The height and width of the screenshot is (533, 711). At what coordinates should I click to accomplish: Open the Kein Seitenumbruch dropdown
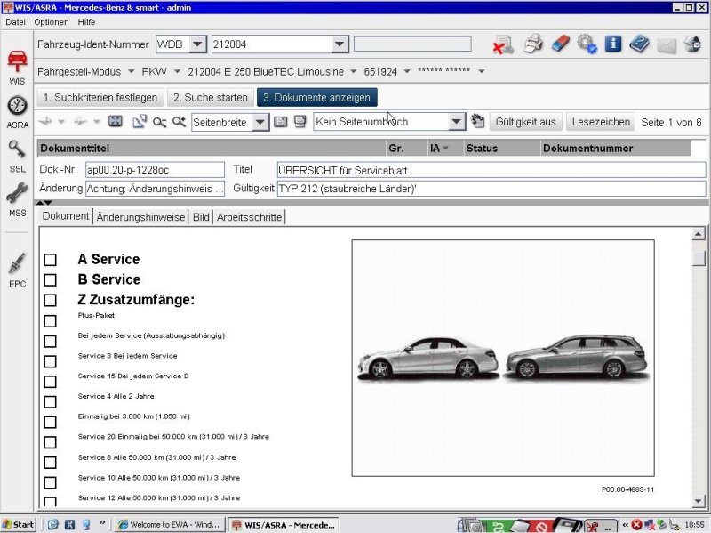tap(456, 122)
